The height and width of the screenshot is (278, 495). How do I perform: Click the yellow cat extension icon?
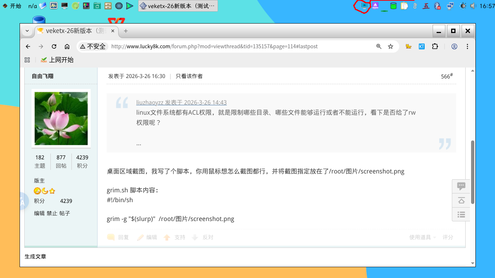click(408, 46)
